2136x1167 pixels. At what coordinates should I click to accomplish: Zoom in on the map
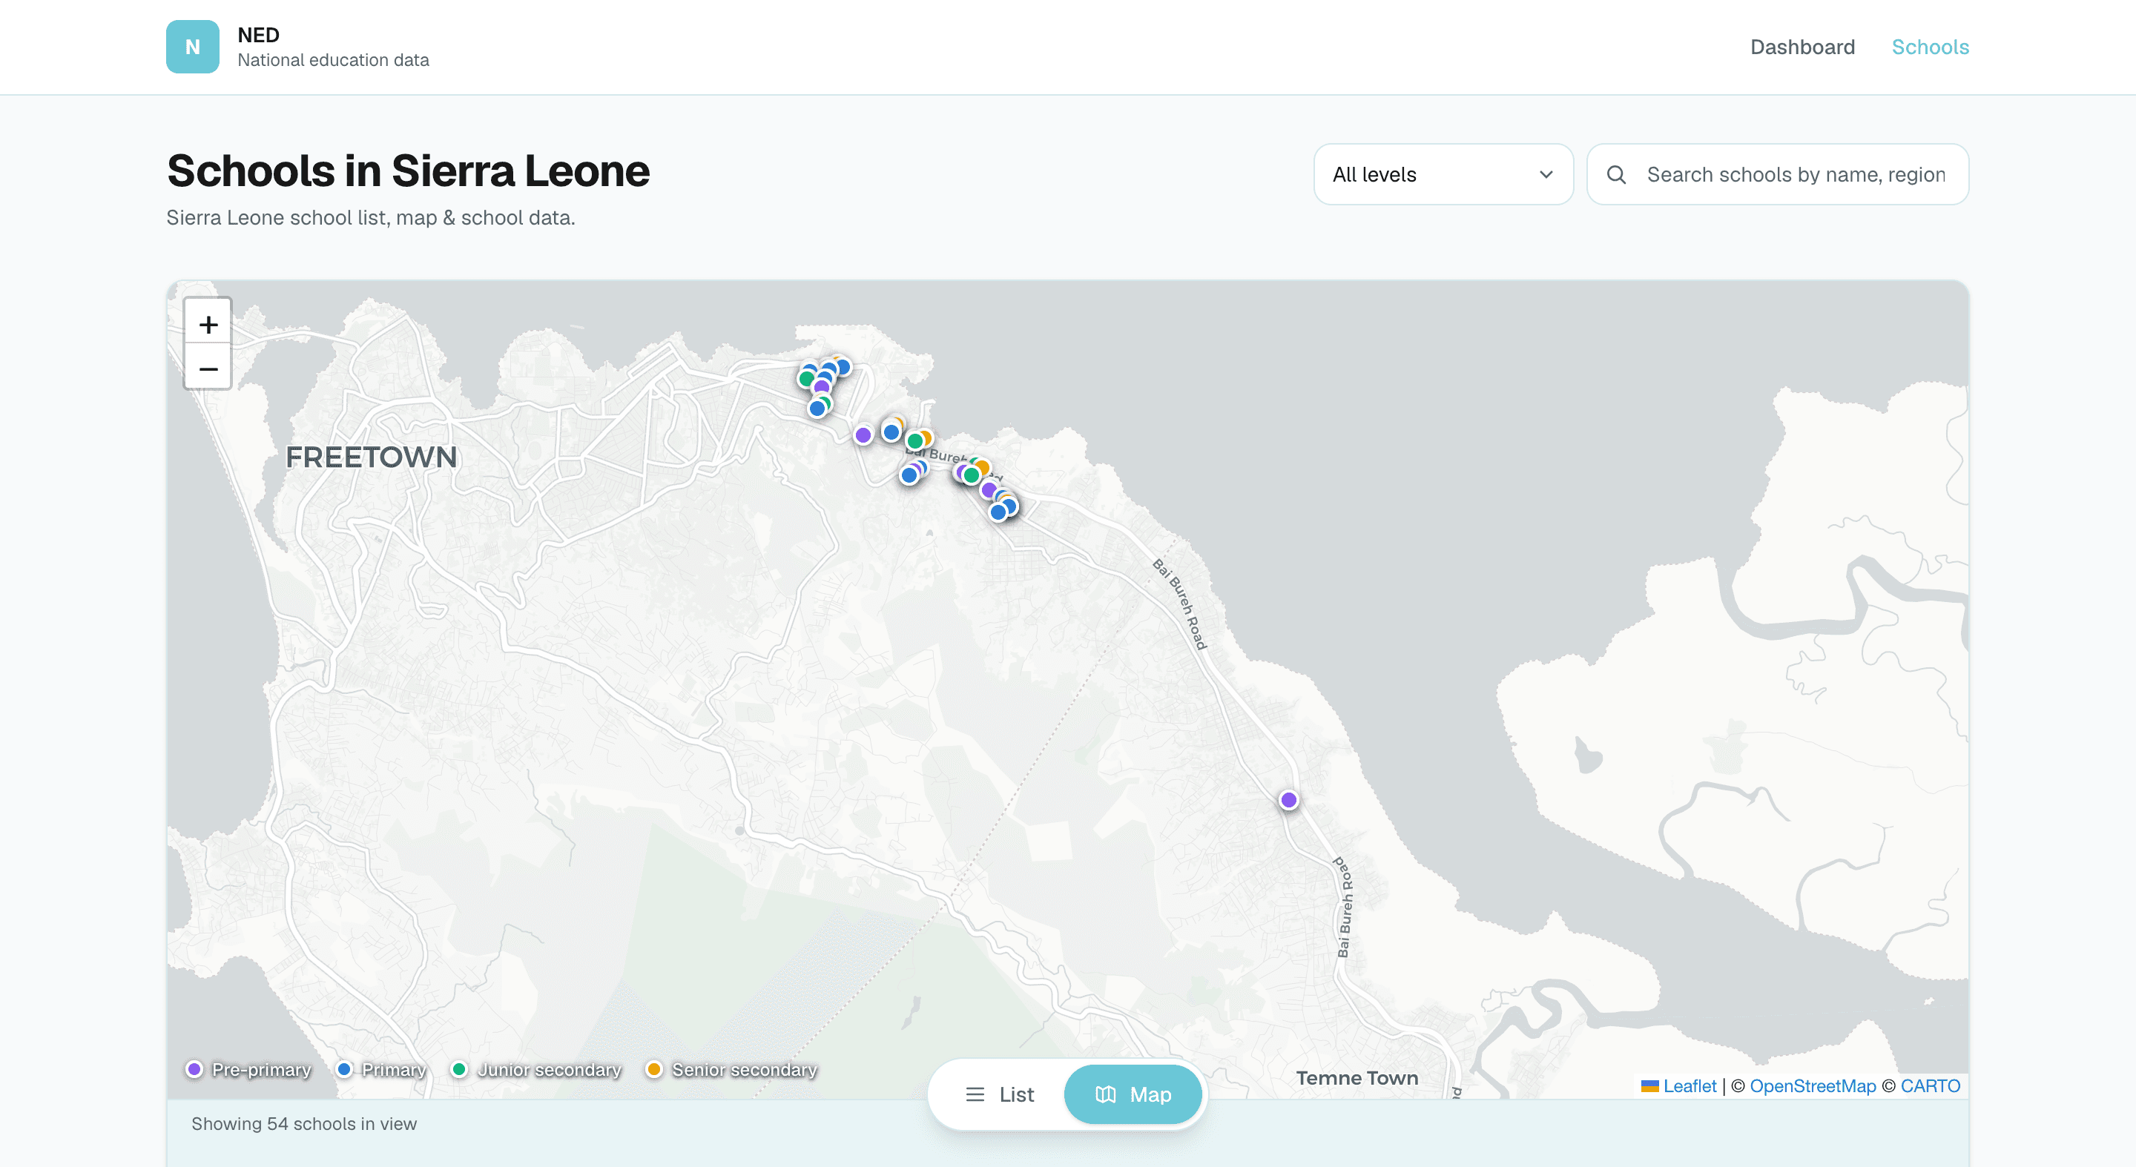pos(208,324)
